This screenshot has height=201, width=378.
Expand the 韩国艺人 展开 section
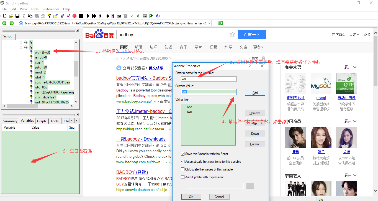click(350, 175)
